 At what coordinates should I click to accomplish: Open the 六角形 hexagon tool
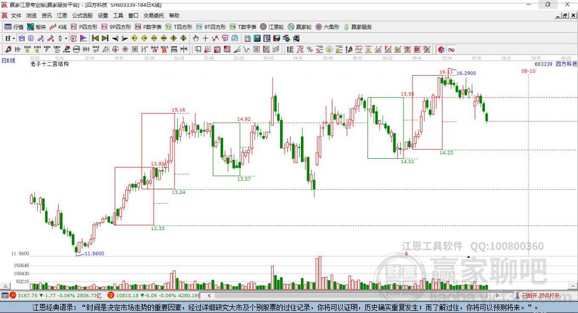[327, 27]
